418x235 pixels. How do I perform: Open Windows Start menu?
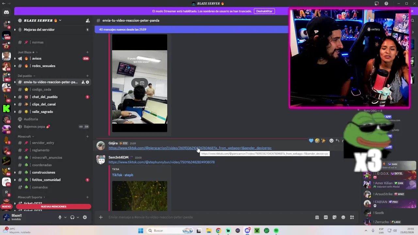(141, 231)
